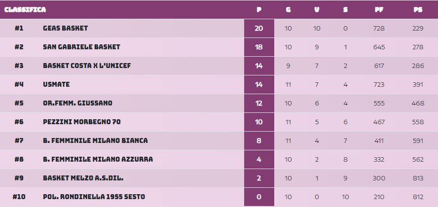Open the GEAS BASKET team link

[66, 28]
